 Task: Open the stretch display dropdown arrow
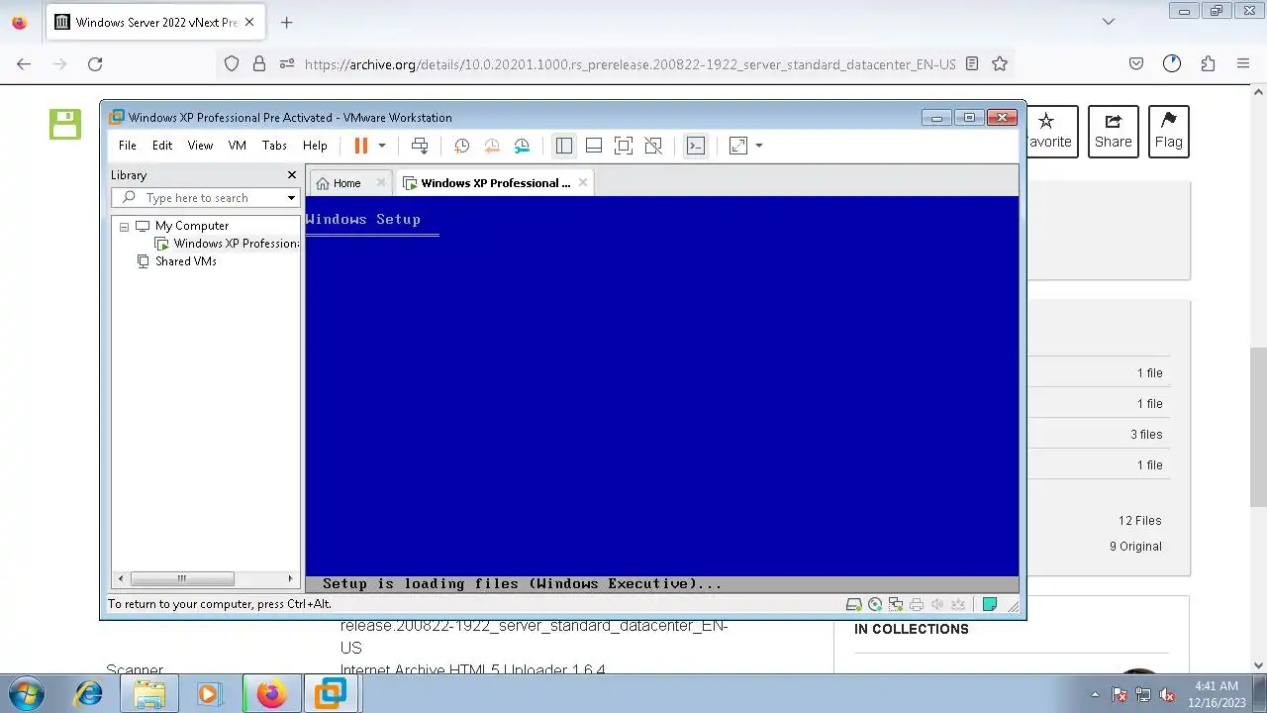(x=759, y=146)
